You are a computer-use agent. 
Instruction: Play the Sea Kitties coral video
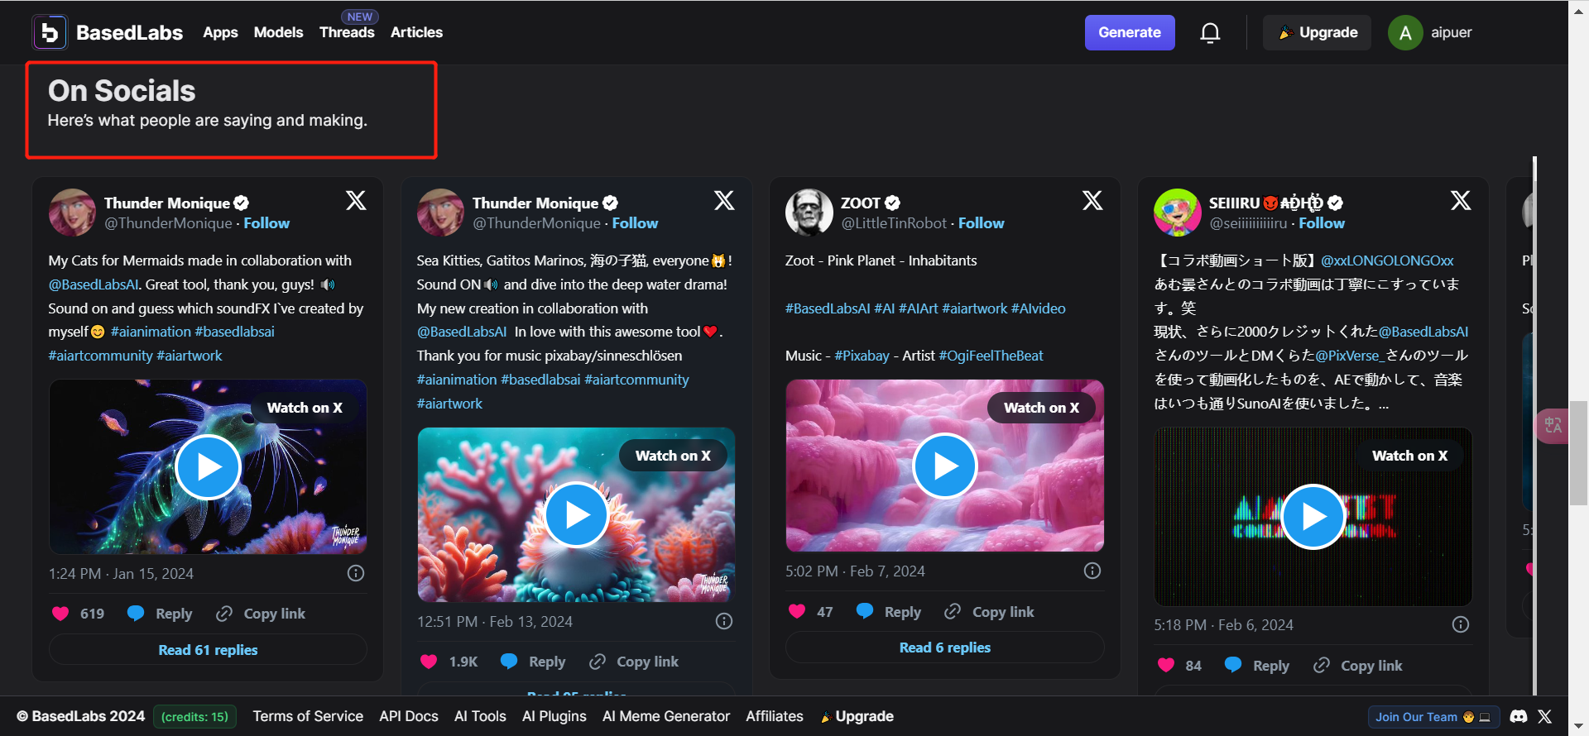(577, 515)
